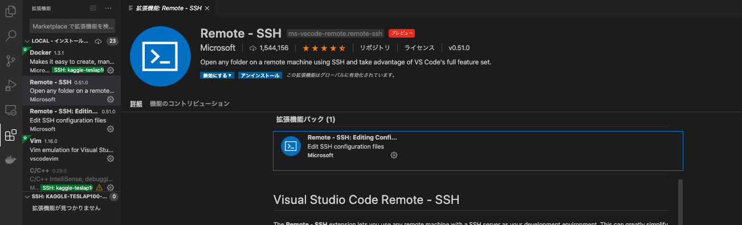
Task: Open the Remote - SSH: Editing Confi... pack card
Action: [x=478, y=150]
